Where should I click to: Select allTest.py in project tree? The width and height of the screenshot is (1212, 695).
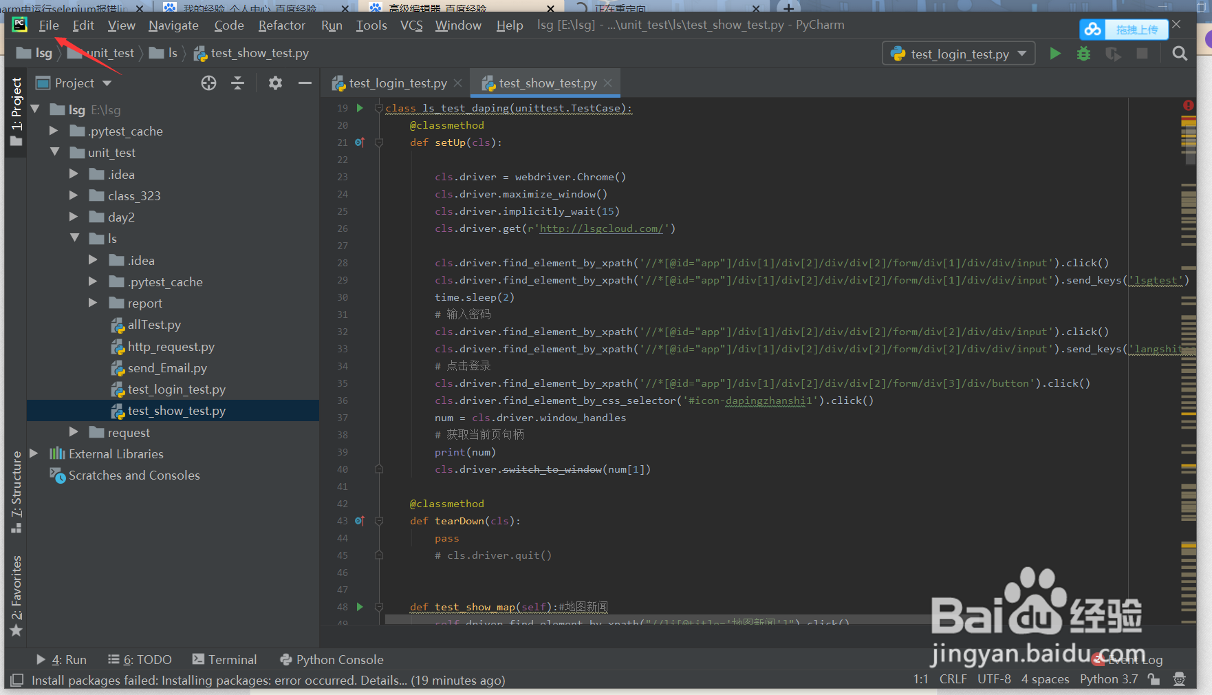tap(154, 325)
